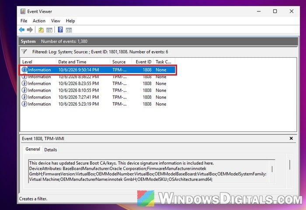Open the Action menu
This screenshot has width=306, height=210.
pos(39,21)
